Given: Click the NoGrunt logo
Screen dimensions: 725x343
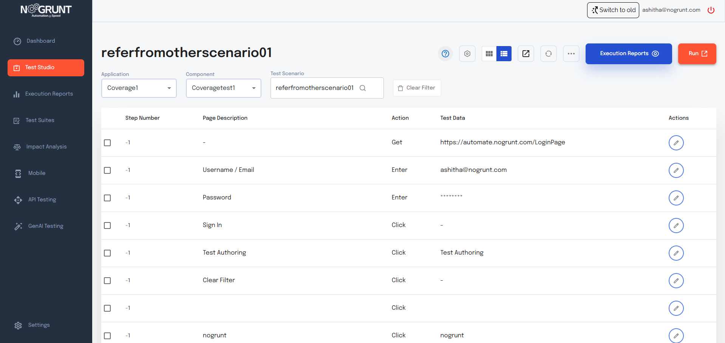Looking at the screenshot, I should [46, 10].
